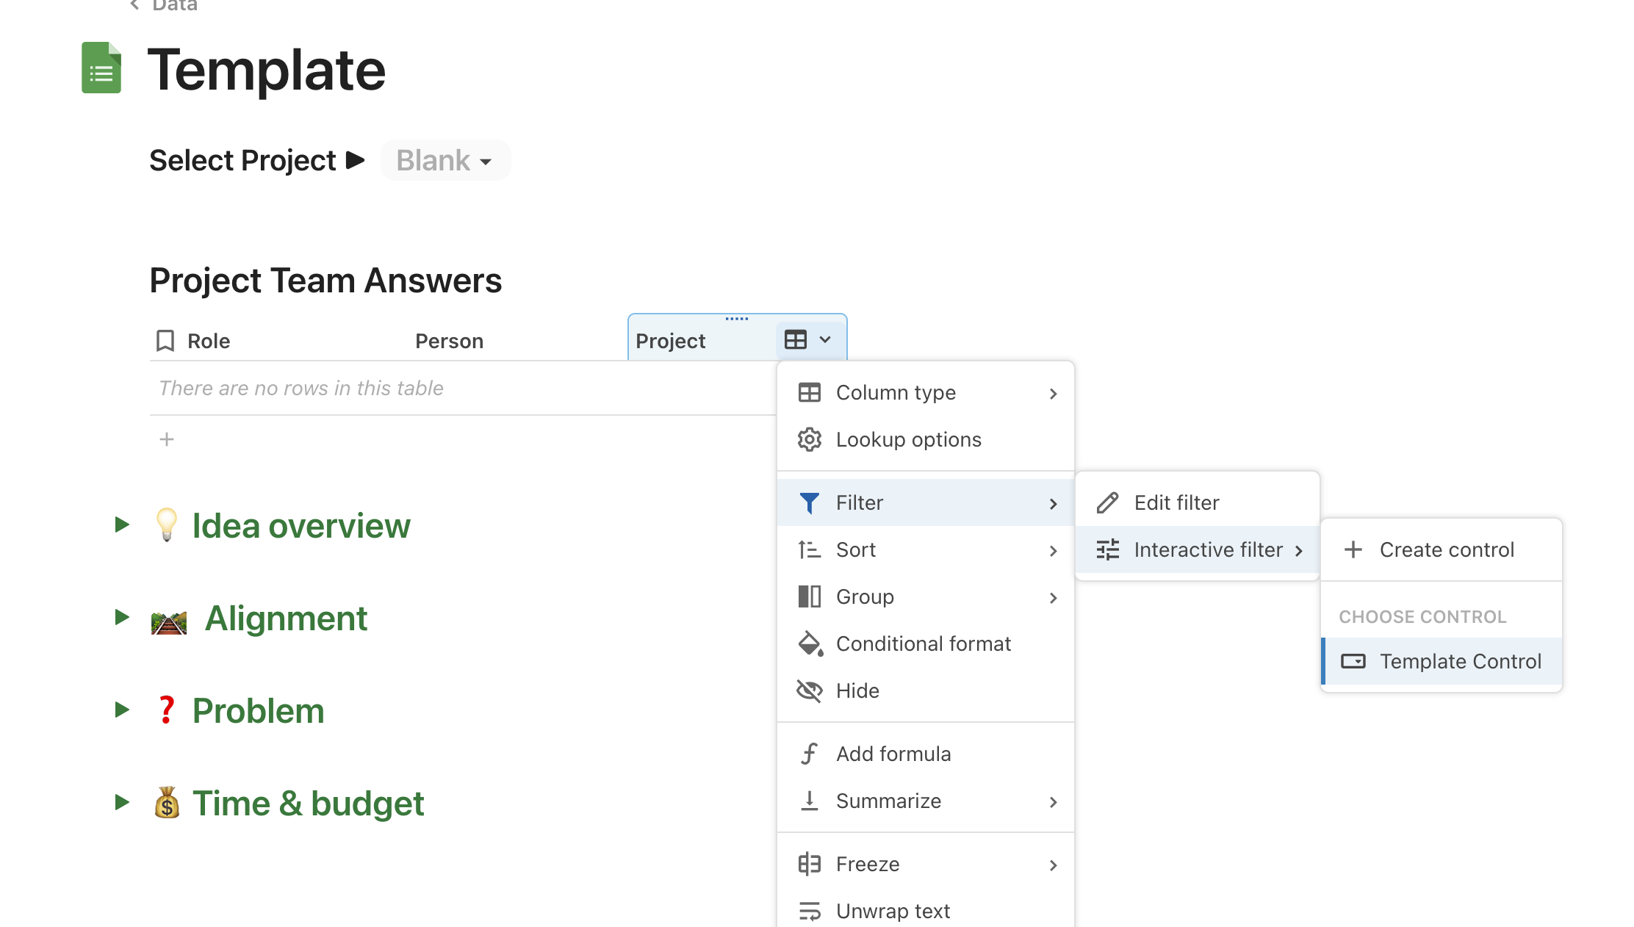Click the Edit filter pencil icon
1634x927 pixels.
coord(1107,503)
